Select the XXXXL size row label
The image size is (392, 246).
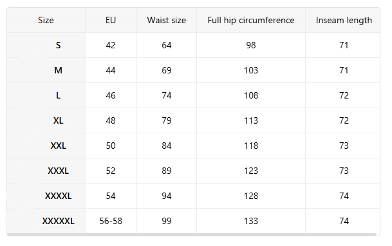(x=58, y=196)
